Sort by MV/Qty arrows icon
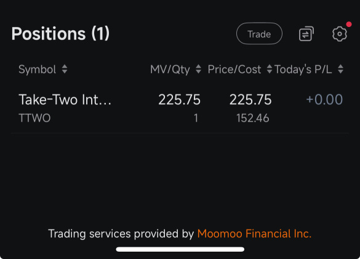360x259 pixels. coord(198,69)
